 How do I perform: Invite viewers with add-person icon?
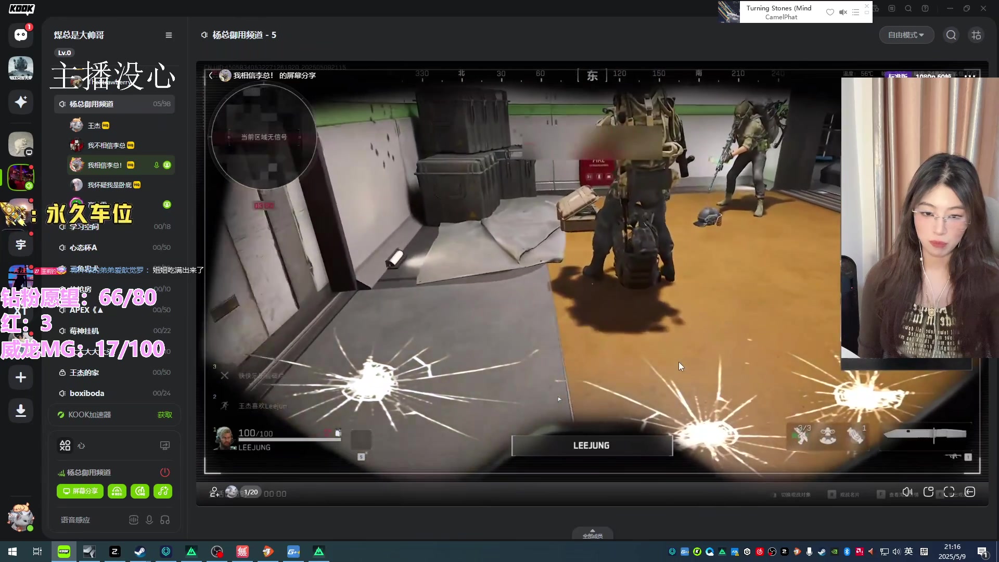(214, 492)
